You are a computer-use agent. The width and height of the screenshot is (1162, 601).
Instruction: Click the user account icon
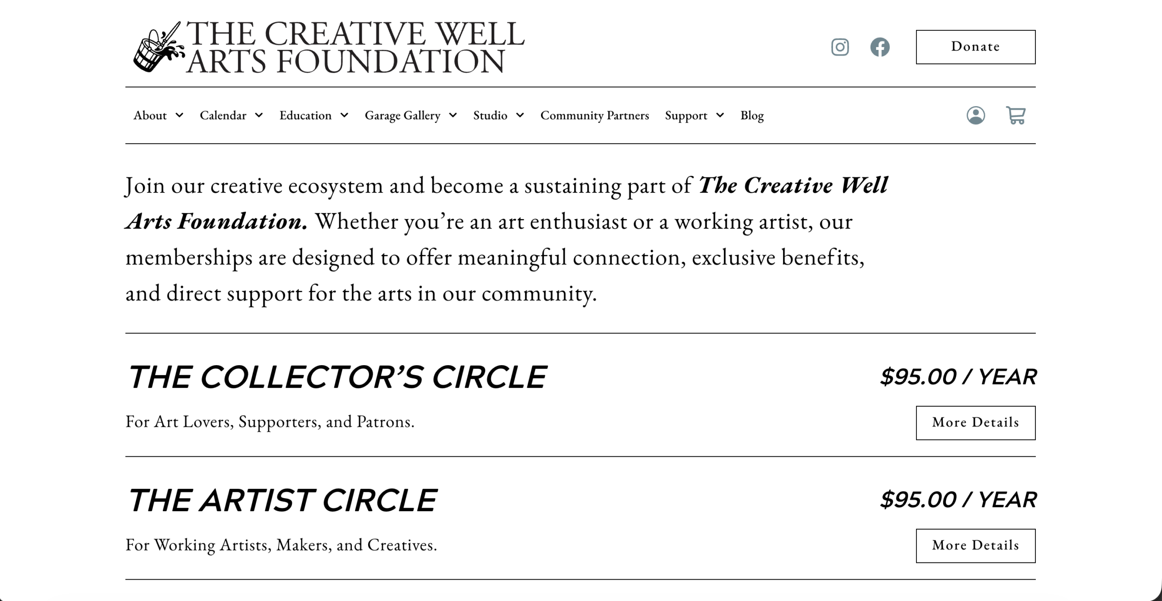(975, 116)
